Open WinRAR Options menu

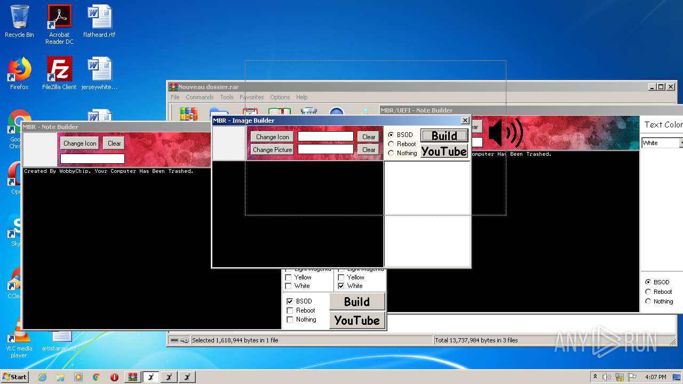280,97
